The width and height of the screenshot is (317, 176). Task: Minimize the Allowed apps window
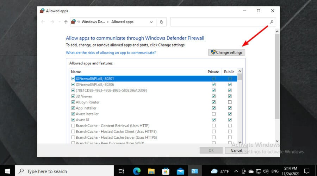[244, 11]
